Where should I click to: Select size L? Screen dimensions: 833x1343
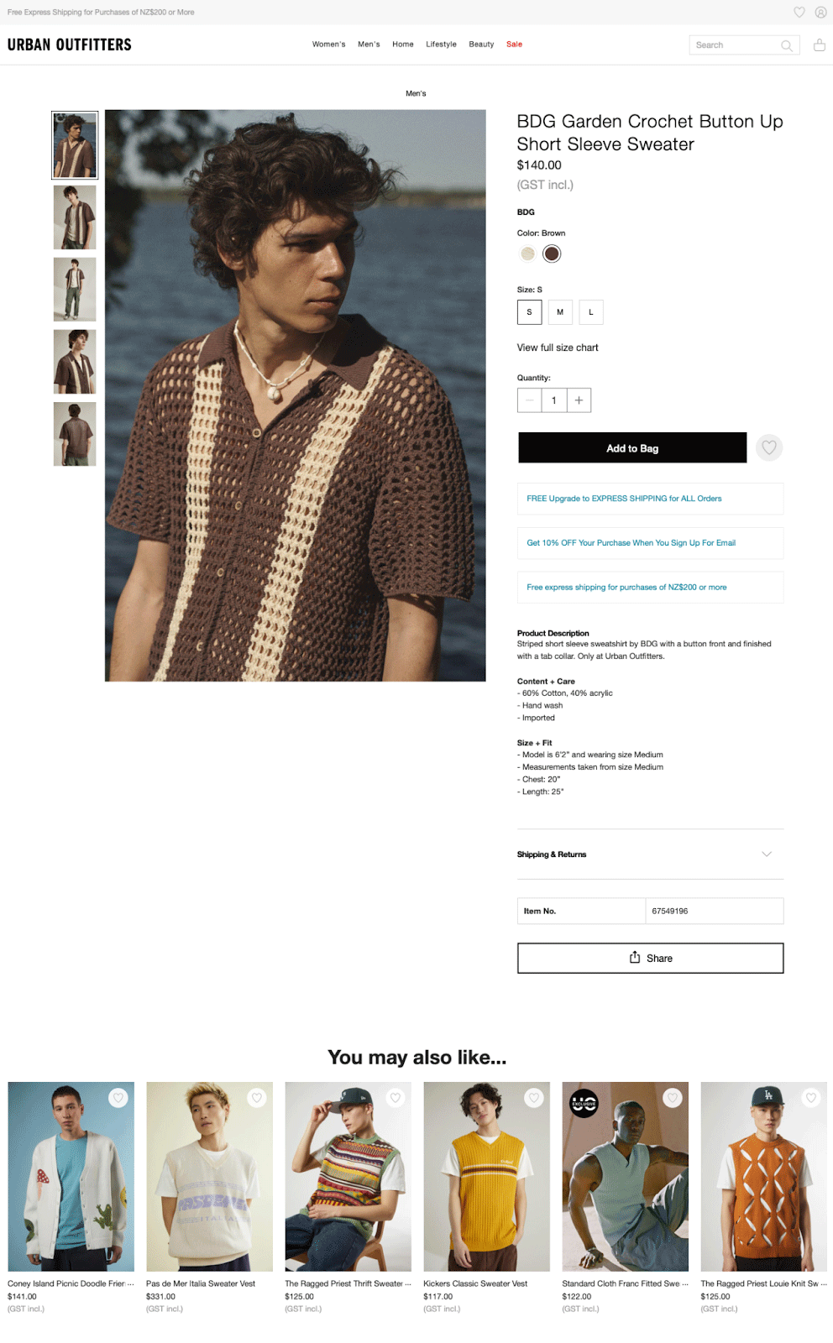(x=591, y=312)
